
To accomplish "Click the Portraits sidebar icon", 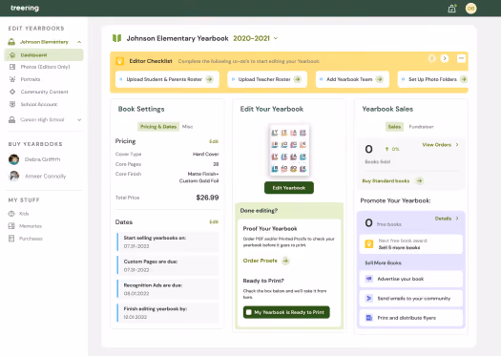I will coord(12,79).
